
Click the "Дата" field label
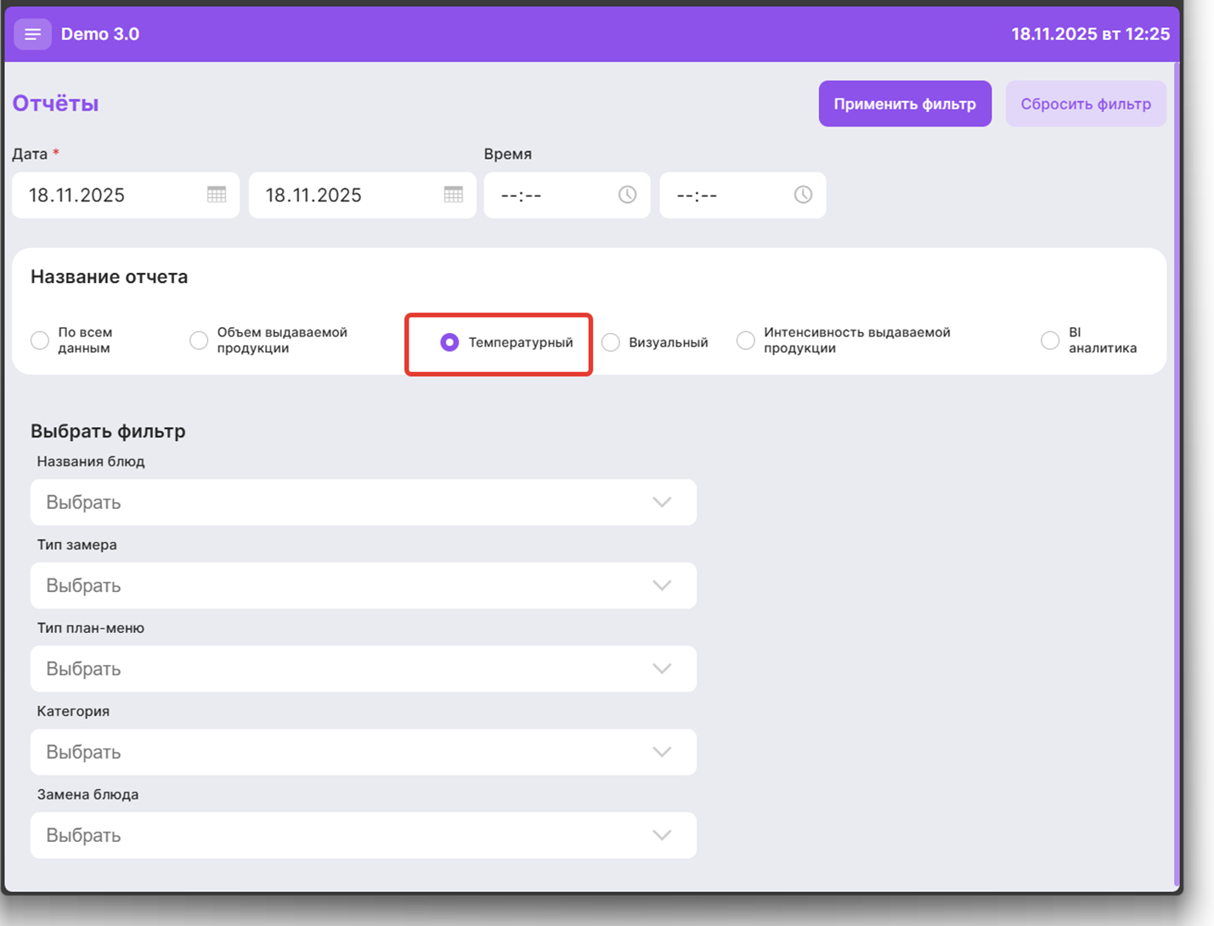pyautogui.click(x=30, y=154)
